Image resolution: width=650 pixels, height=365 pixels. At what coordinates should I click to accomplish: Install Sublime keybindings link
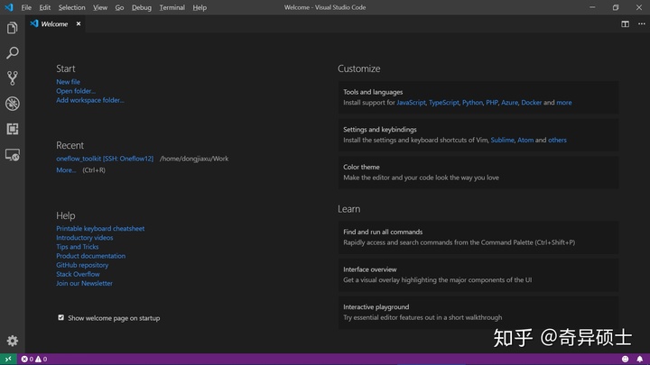point(503,140)
